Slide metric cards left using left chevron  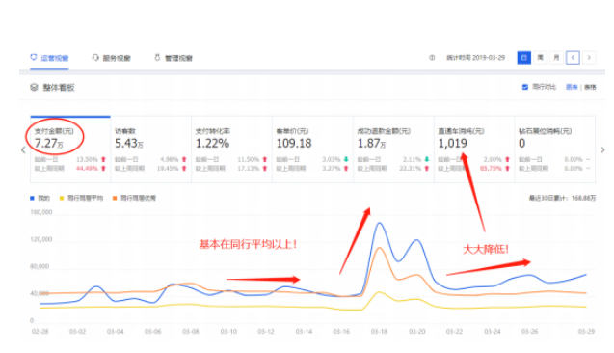[23, 149]
